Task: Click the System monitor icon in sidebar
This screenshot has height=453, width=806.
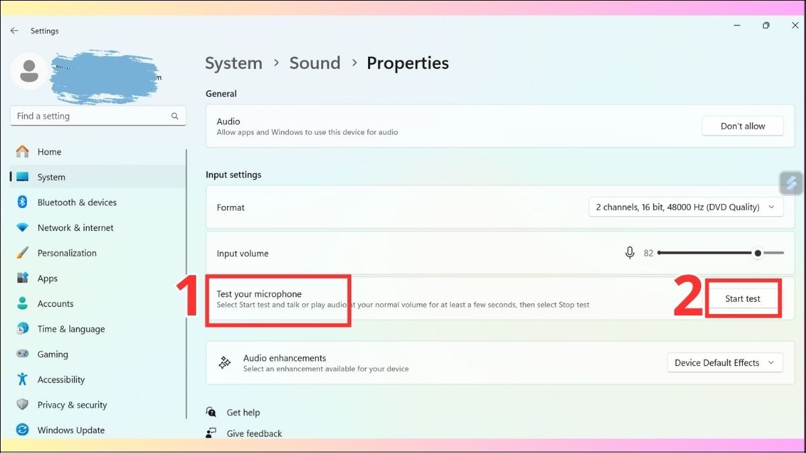Action: click(x=23, y=177)
